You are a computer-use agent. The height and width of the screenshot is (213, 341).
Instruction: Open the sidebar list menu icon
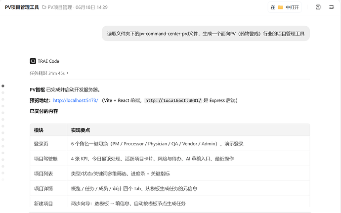click(x=331, y=7)
